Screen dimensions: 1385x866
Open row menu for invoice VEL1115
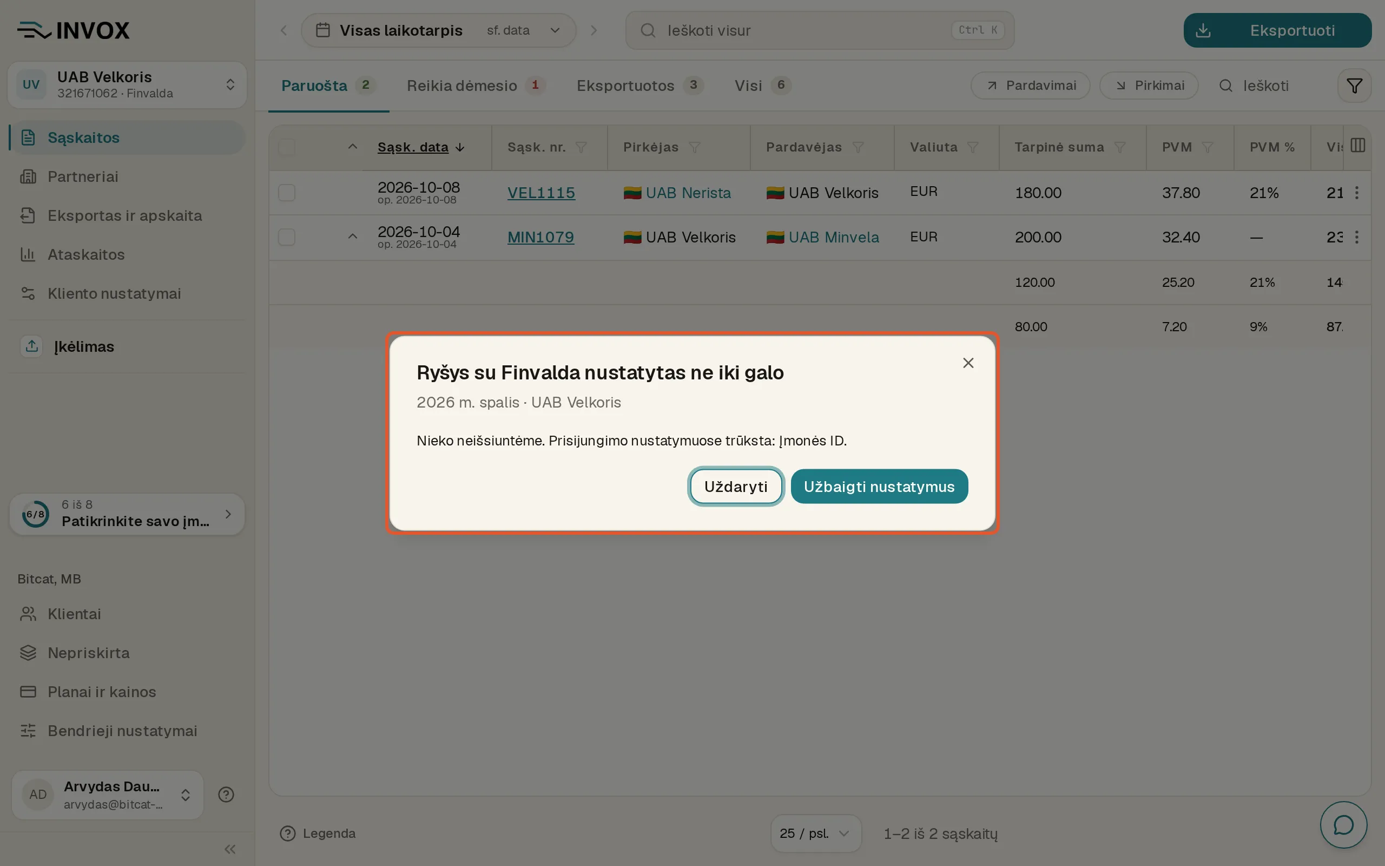(x=1356, y=193)
